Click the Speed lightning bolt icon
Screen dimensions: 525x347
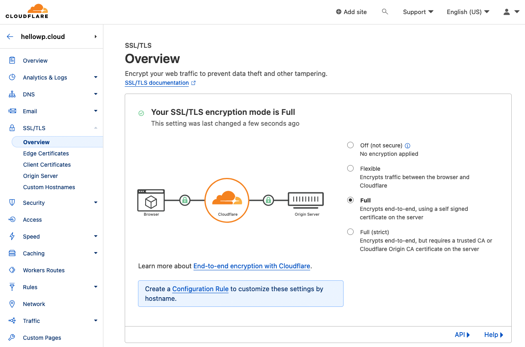(x=12, y=236)
